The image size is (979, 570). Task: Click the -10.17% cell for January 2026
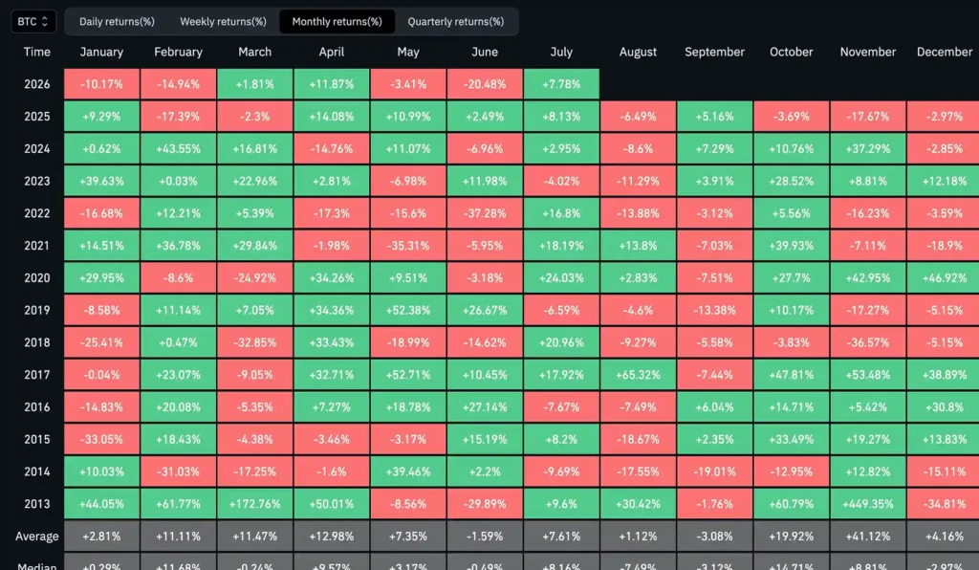pyautogui.click(x=101, y=84)
